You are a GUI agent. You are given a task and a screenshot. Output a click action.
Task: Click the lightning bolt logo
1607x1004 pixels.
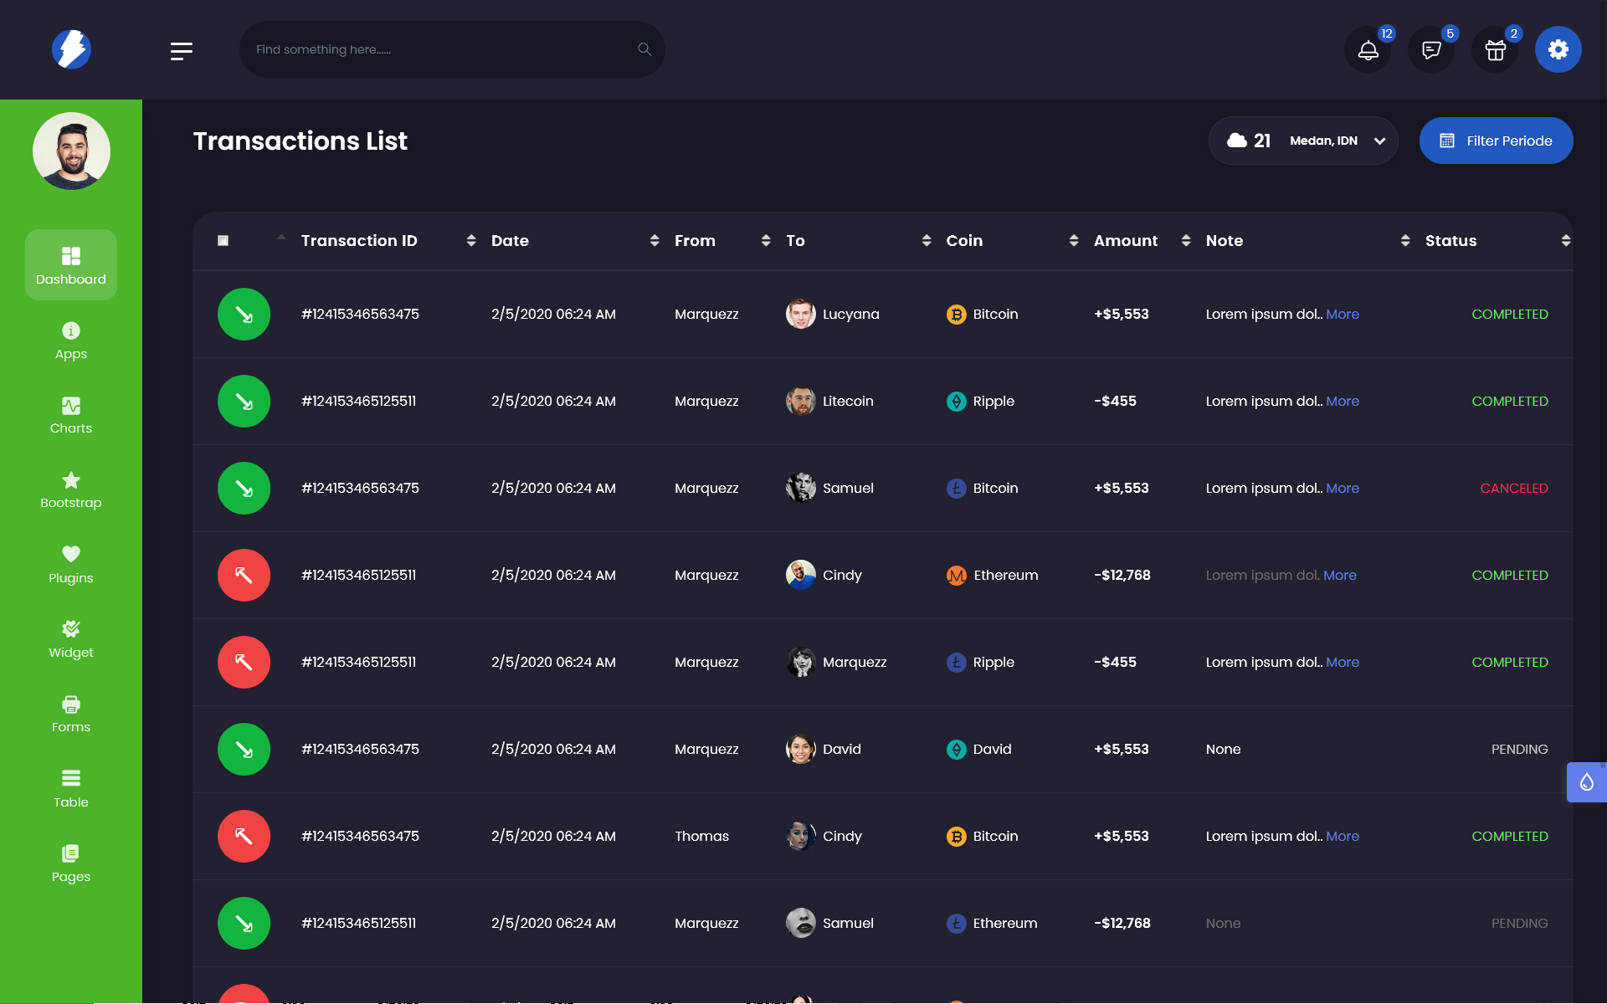click(x=71, y=49)
